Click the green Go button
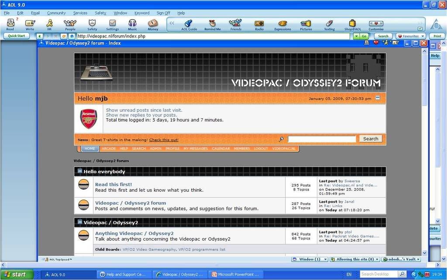Image resolution: width=447 pixels, height=280 pixels. point(364,36)
